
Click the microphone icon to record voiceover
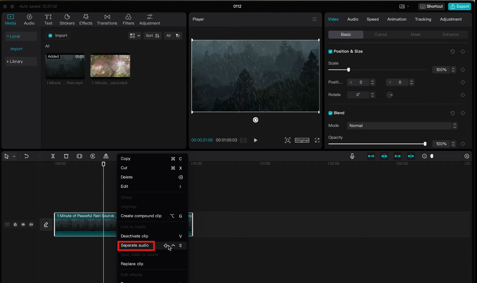coord(352,156)
